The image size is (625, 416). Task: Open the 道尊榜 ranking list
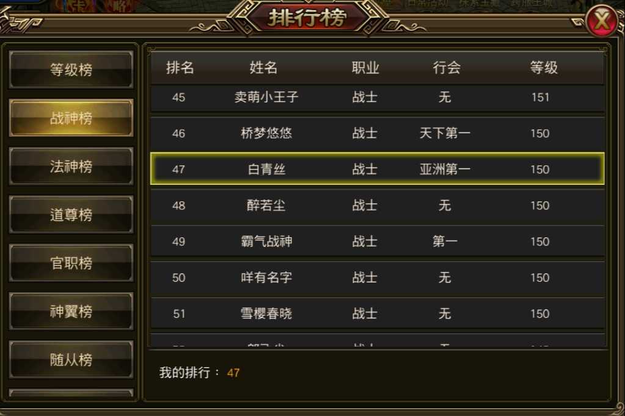point(71,215)
